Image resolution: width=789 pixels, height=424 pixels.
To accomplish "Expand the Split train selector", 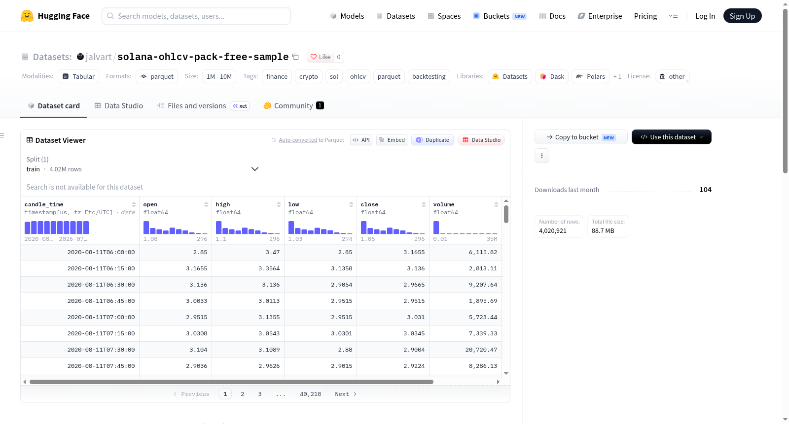I will pos(143,164).
